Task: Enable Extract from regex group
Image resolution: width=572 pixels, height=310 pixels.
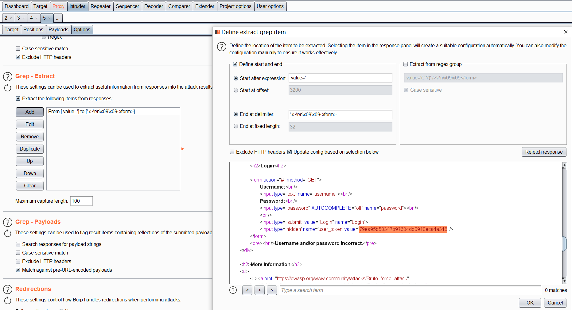Action: point(406,64)
